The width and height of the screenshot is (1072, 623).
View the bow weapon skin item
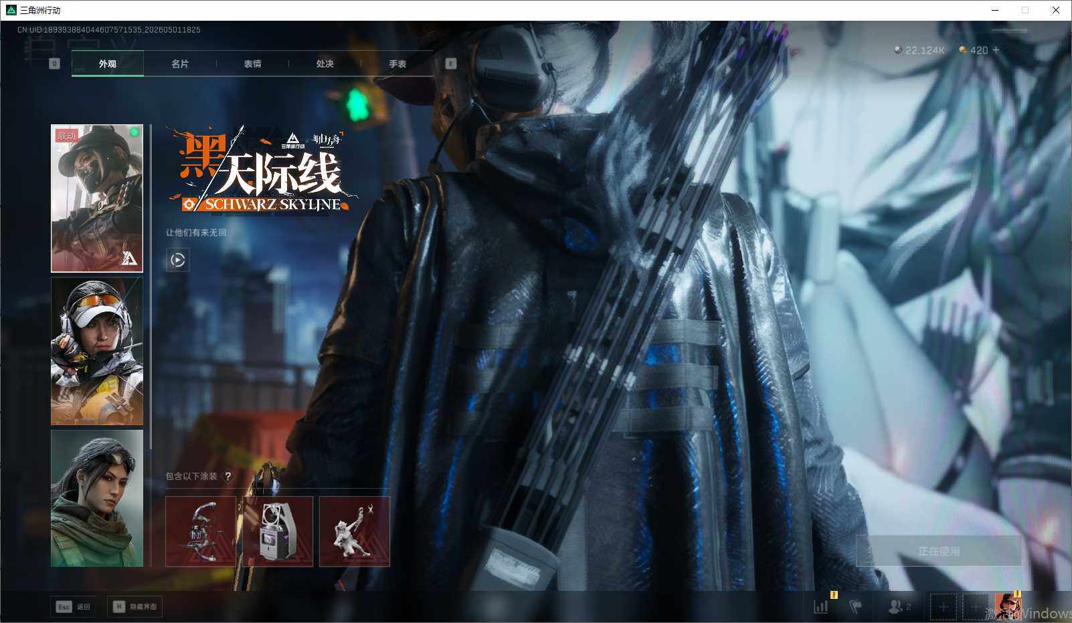[201, 531]
